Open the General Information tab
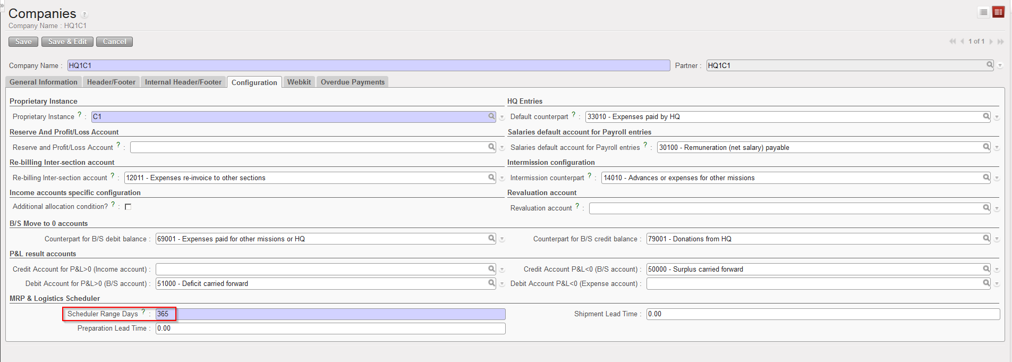Viewport: 1012px width, 362px height. [x=44, y=82]
